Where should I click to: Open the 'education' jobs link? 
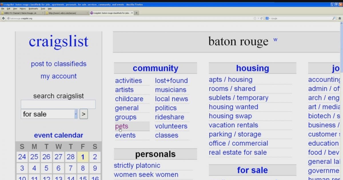point(323,143)
